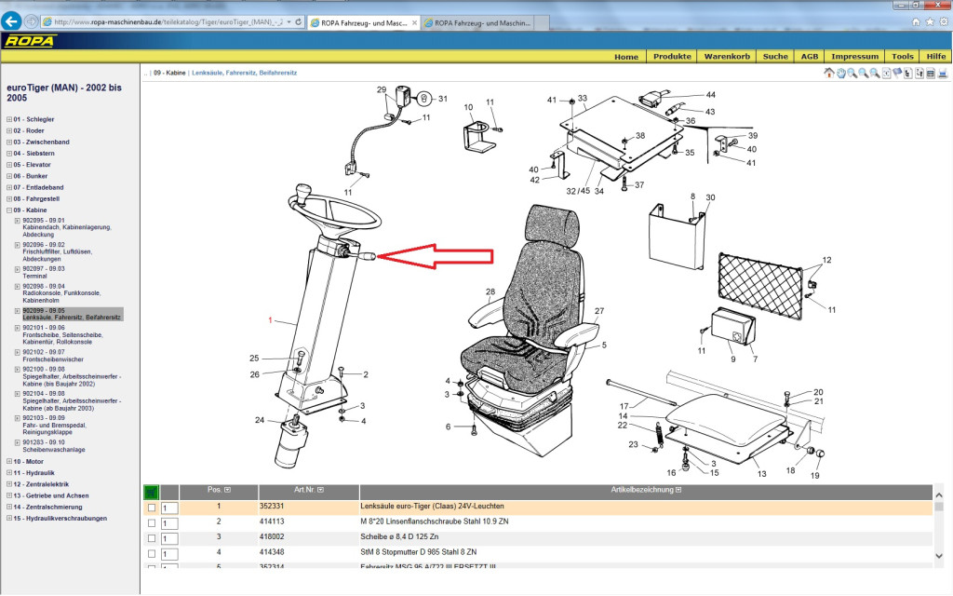Expand the 15 - Hydraulikverschraubungen node
The image size is (953, 596).
9,519
